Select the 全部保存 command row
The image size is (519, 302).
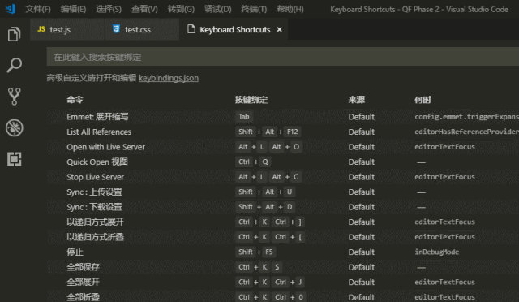click(x=283, y=267)
